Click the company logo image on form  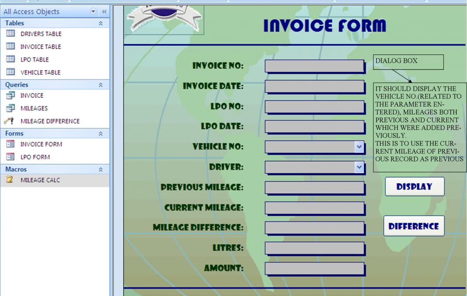164,19
